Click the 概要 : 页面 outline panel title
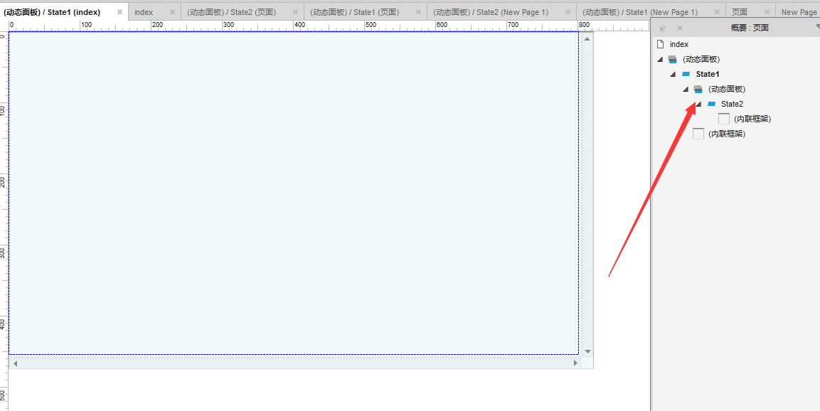Screen dimensions: 820x411 point(750,28)
